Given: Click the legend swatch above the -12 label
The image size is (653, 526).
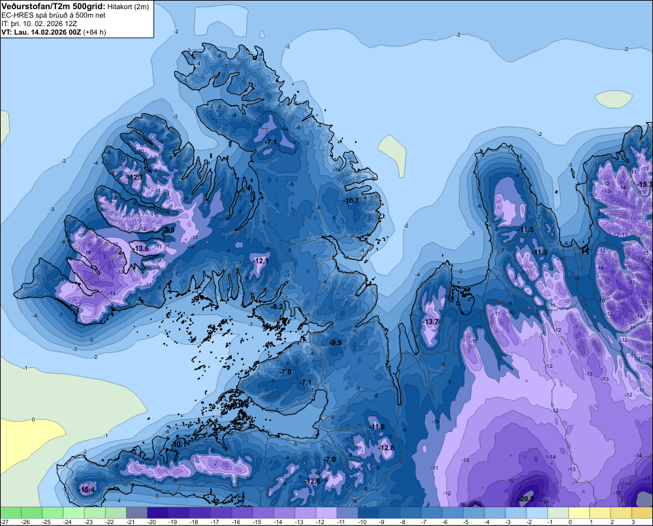Looking at the screenshot, I should pyautogui.click(x=326, y=512).
